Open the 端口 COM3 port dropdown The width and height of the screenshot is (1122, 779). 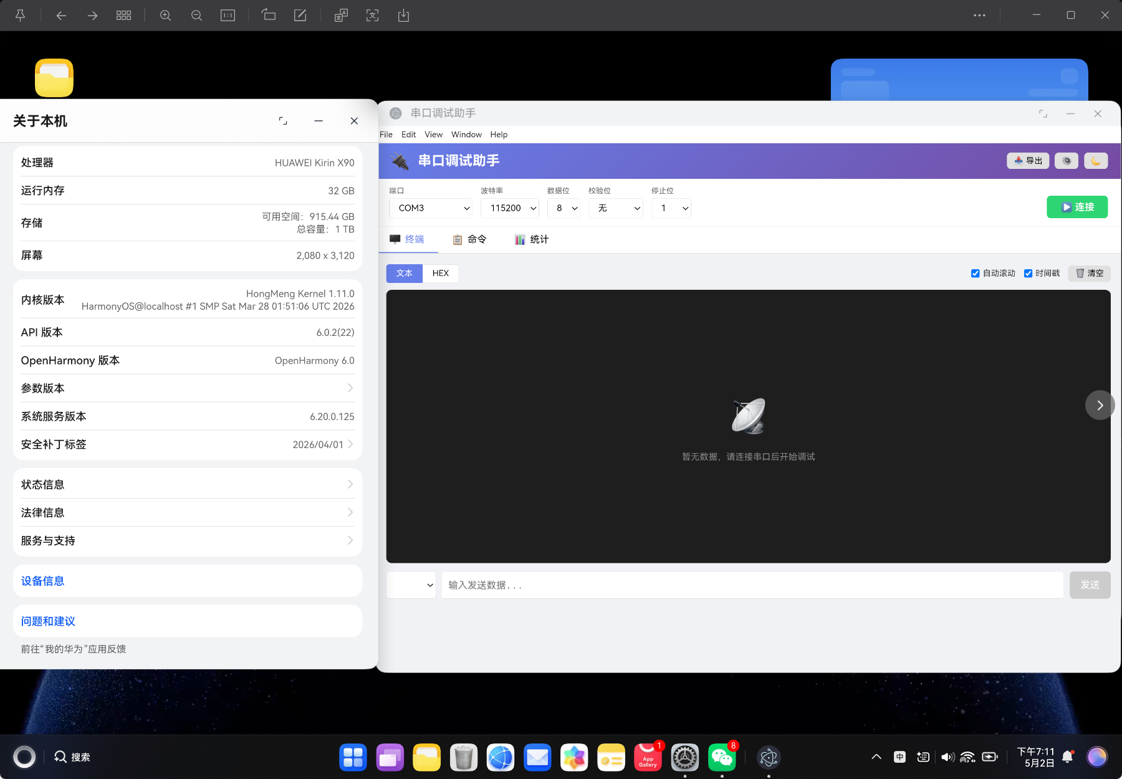pos(431,208)
